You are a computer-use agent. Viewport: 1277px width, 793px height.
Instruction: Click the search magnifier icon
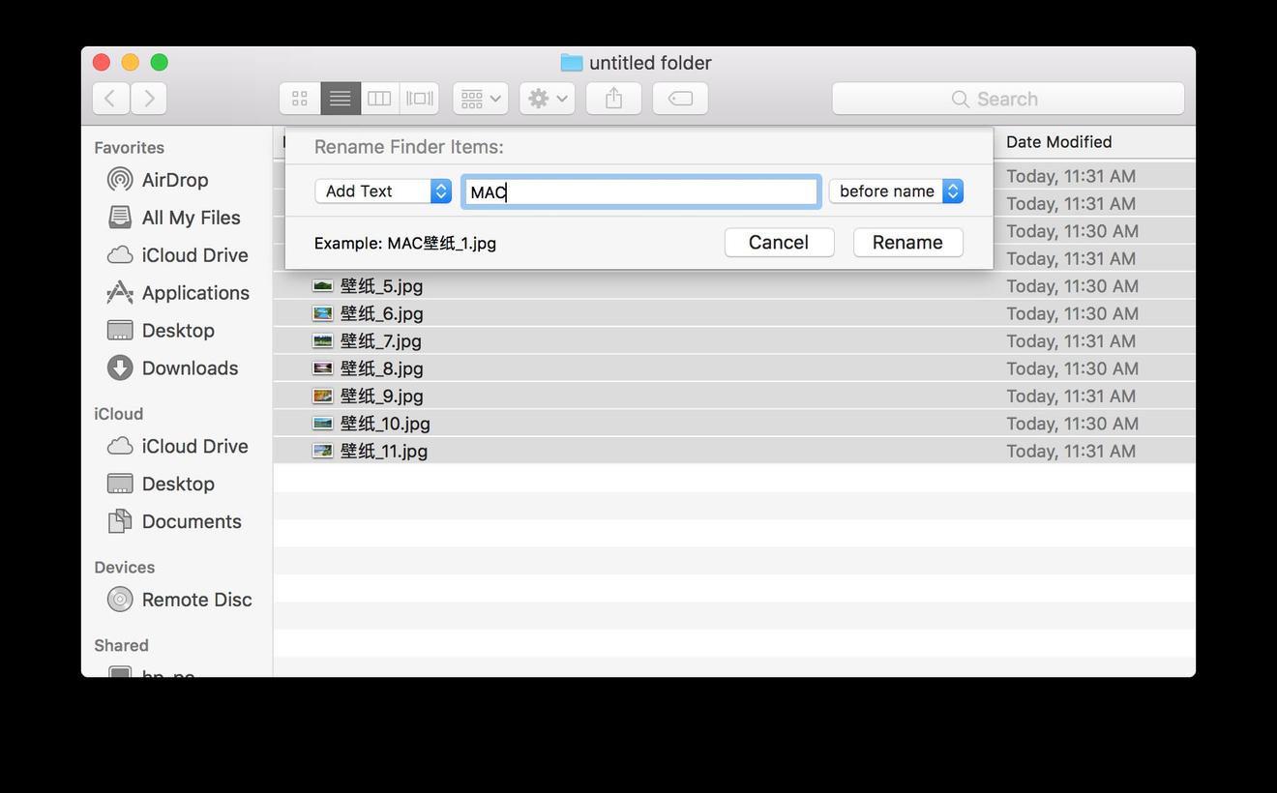(x=960, y=98)
